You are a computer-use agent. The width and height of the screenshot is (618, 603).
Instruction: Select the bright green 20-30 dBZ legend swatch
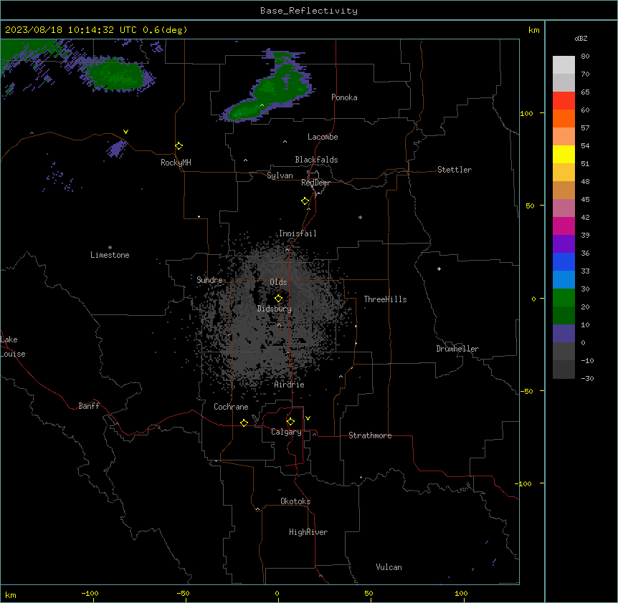point(564,298)
